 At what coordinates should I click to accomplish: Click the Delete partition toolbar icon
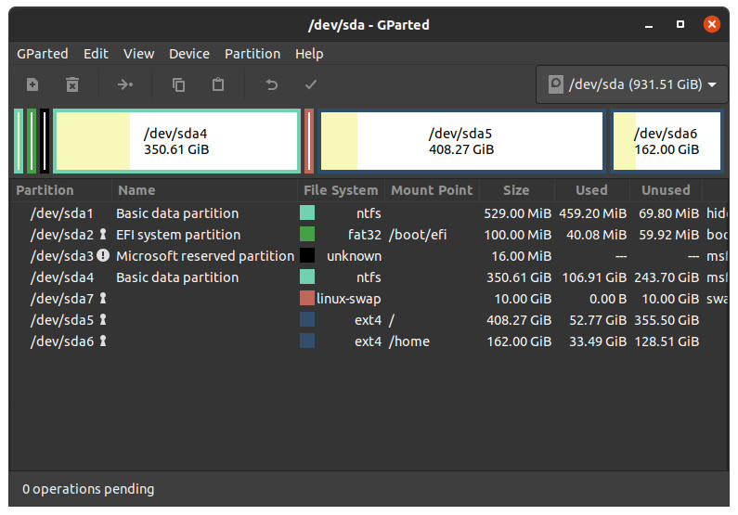tap(72, 84)
